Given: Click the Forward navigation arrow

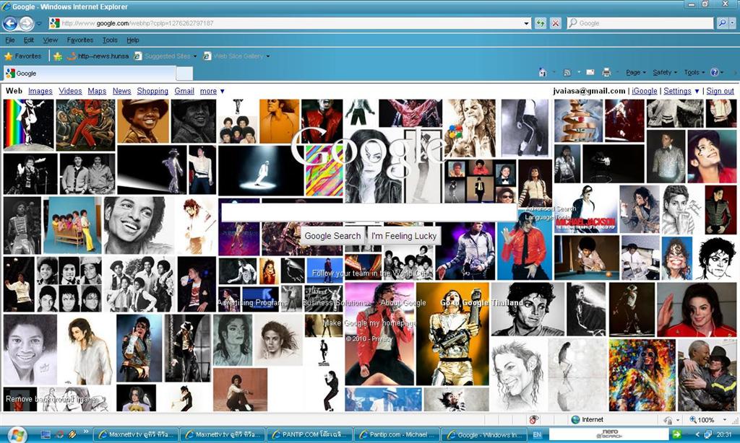Looking at the screenshot, I should coord(27,23).
